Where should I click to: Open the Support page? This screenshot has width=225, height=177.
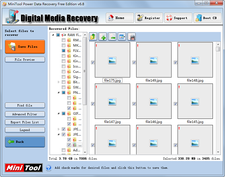(178, 18)
